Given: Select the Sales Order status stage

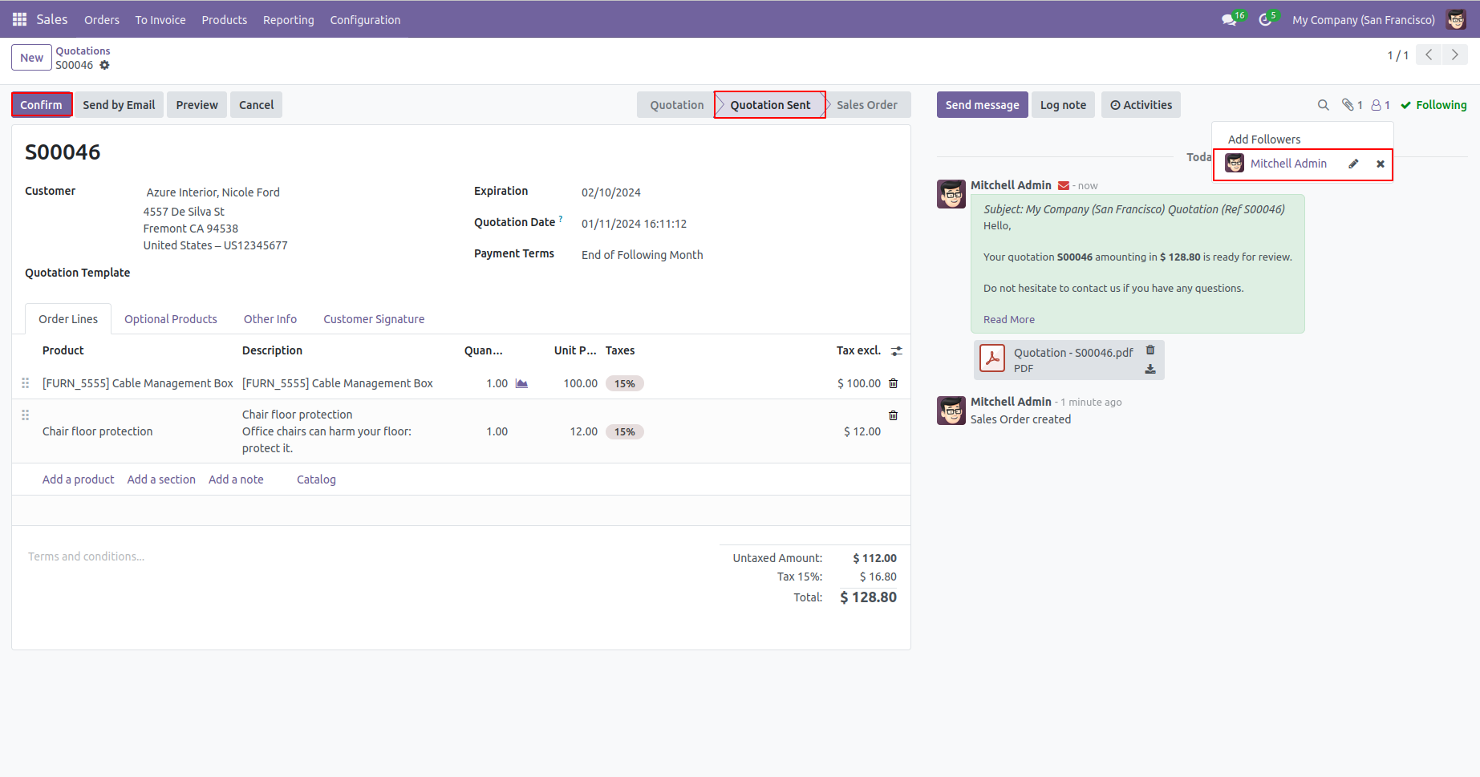Looking at the screenshot, I should tap(866, 105).
